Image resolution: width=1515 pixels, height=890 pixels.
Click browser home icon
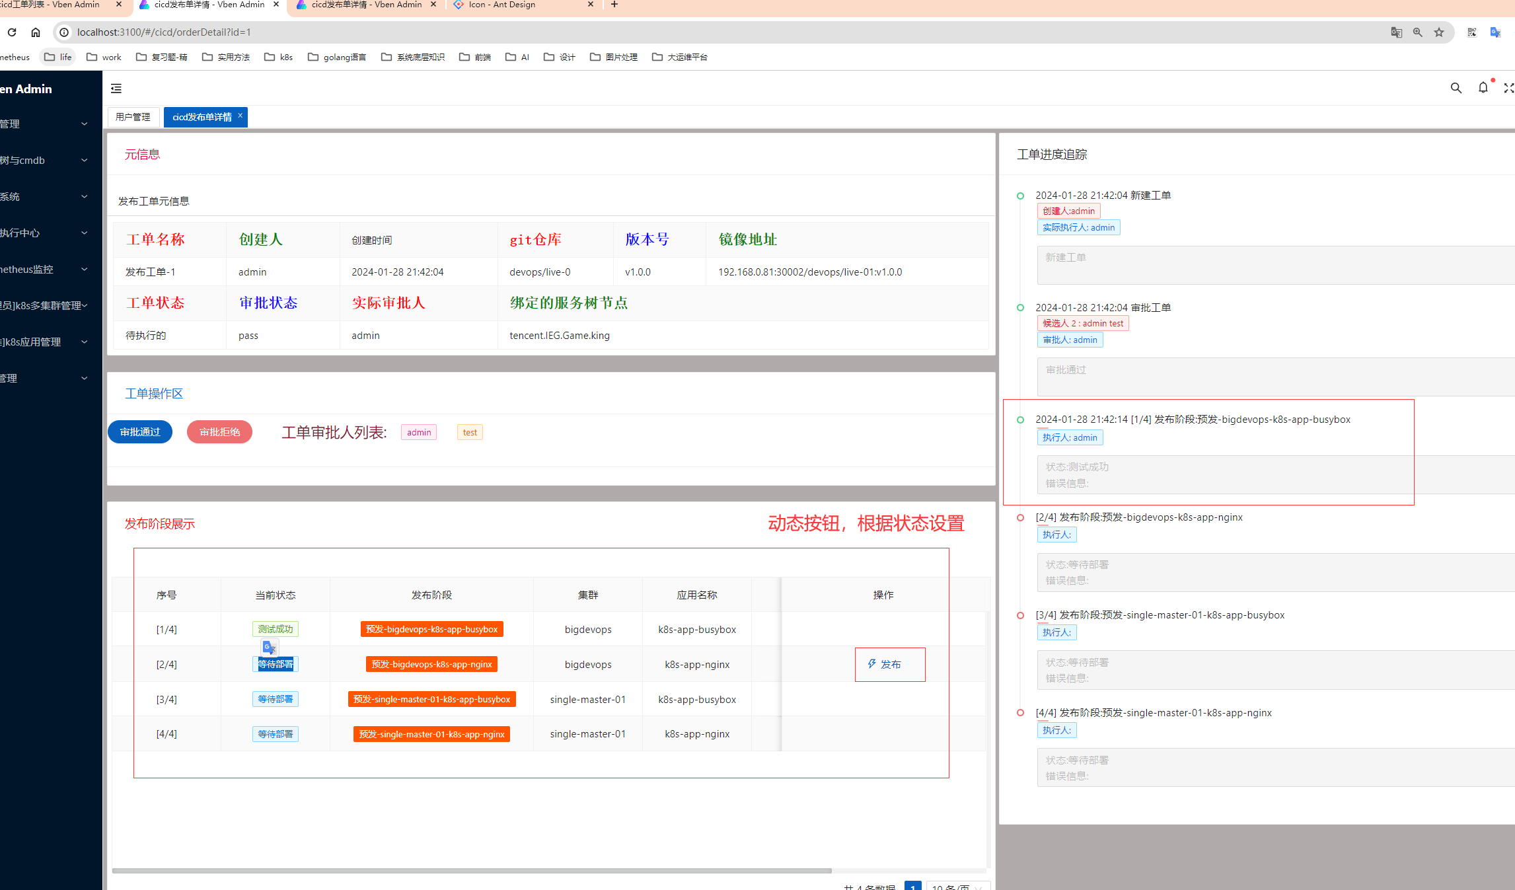point(36,32)
